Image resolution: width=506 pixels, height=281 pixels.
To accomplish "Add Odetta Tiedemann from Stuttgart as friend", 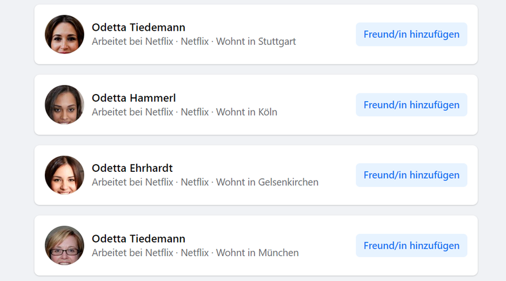I will 411,35.
